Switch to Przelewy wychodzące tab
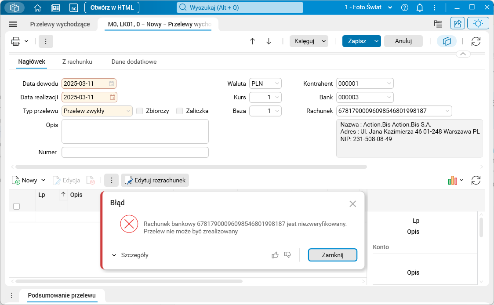Screen dimensions: 494x305 [60, 24]
